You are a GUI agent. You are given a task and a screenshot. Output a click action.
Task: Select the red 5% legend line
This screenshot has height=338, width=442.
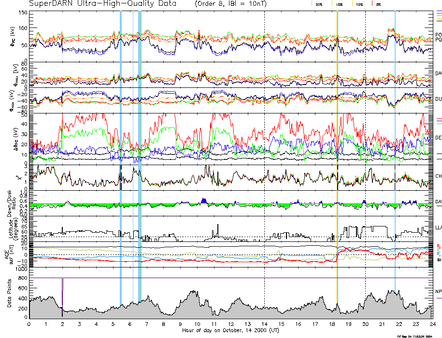372,4
